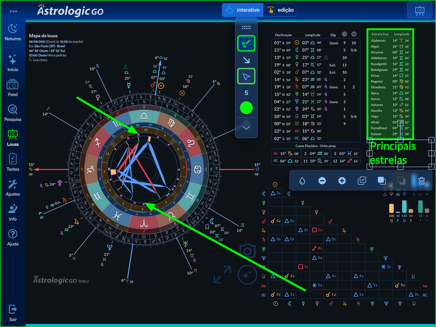Change the stroke thickness value 5
Screen dimensions: 436x327
coord(246,92)
